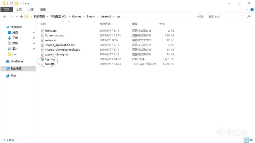Select the bg.png image file
The width and height of the screenshot is (255, 143).
[50, 59]
